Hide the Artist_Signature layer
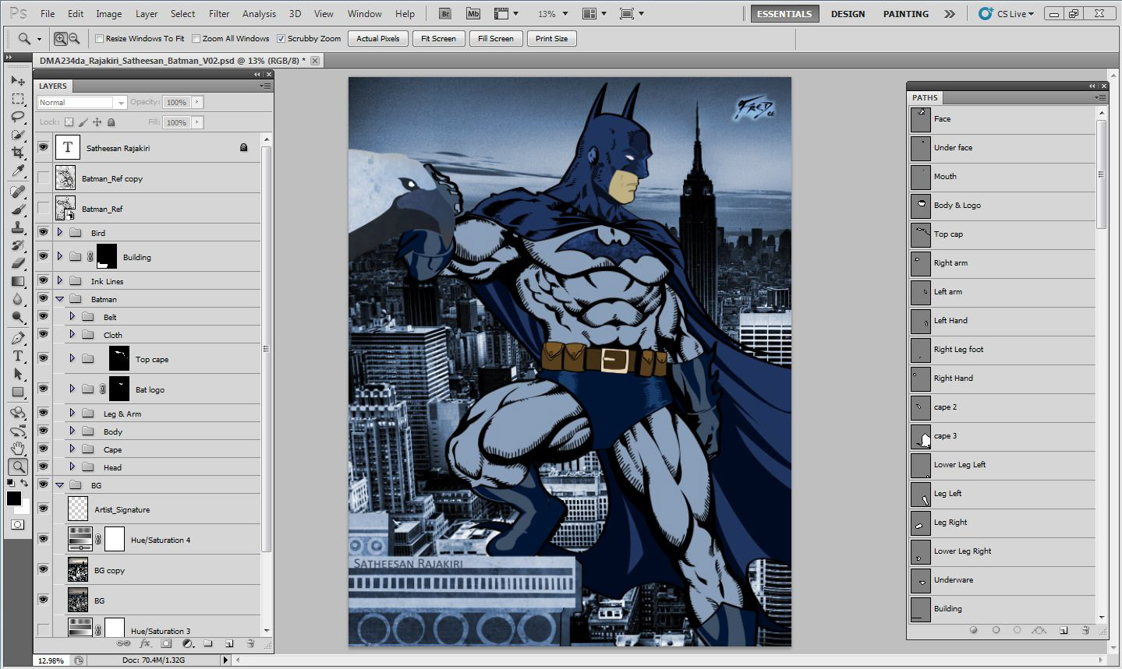Image resolution: width=1122 pixels, height=669 pixels. click(x=43, y=509)
